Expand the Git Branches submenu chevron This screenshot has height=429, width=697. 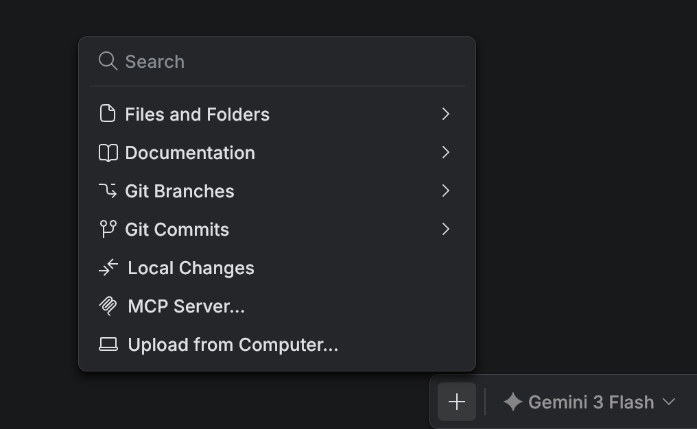pyautogui.click(x=446, y=191)
